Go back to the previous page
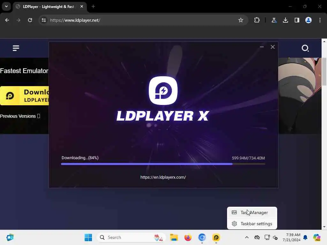The height and width of the screenshot is (245, 327). tap(7, 20)
